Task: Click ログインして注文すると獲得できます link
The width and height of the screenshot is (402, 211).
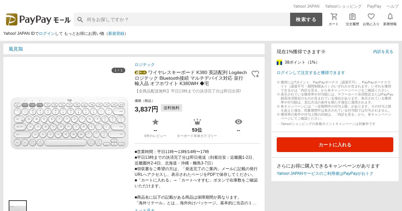Action: coord(311,73)
